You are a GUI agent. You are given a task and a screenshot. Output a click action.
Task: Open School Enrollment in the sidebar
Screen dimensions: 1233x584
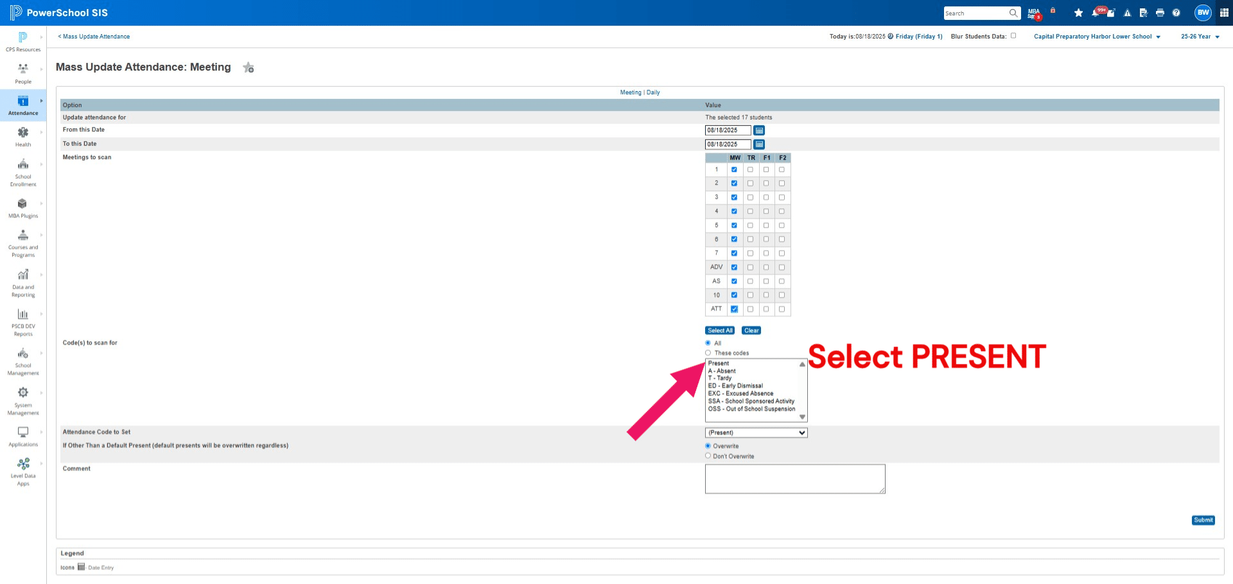[x=23, y=172]
